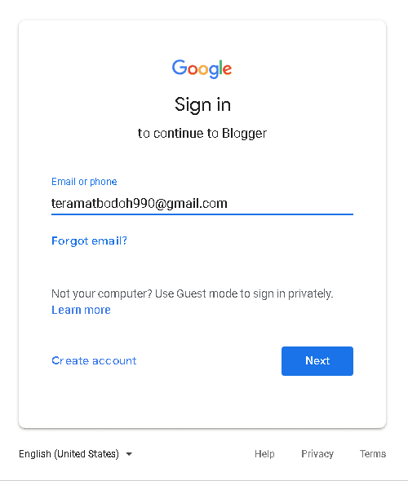Click the @gmail.com portion of entered email

(x=191, y=204)
